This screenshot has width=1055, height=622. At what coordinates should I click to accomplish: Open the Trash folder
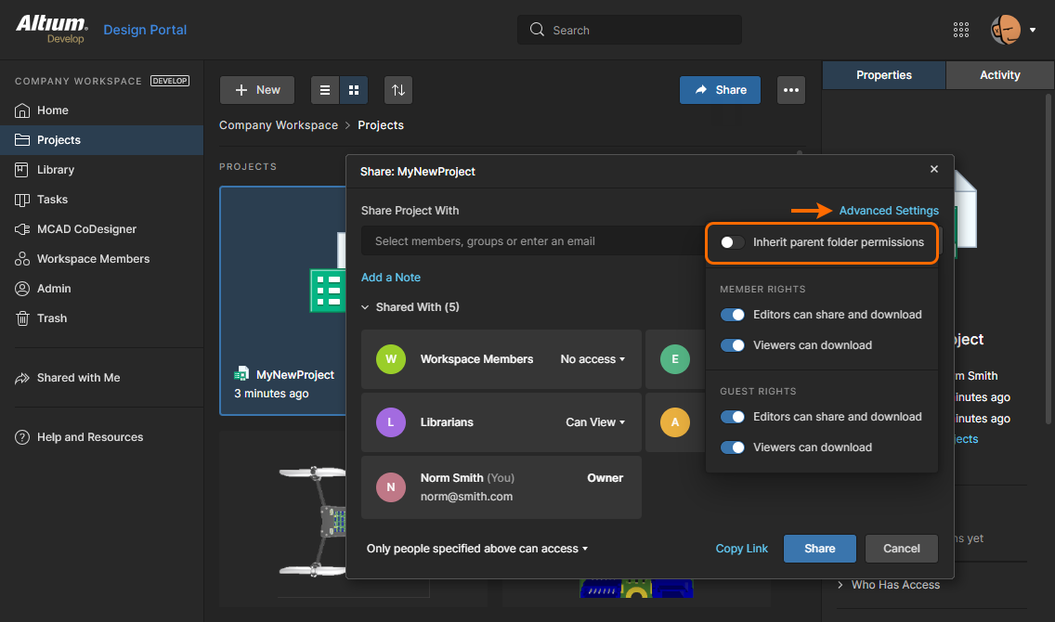(x=101, y=318)
